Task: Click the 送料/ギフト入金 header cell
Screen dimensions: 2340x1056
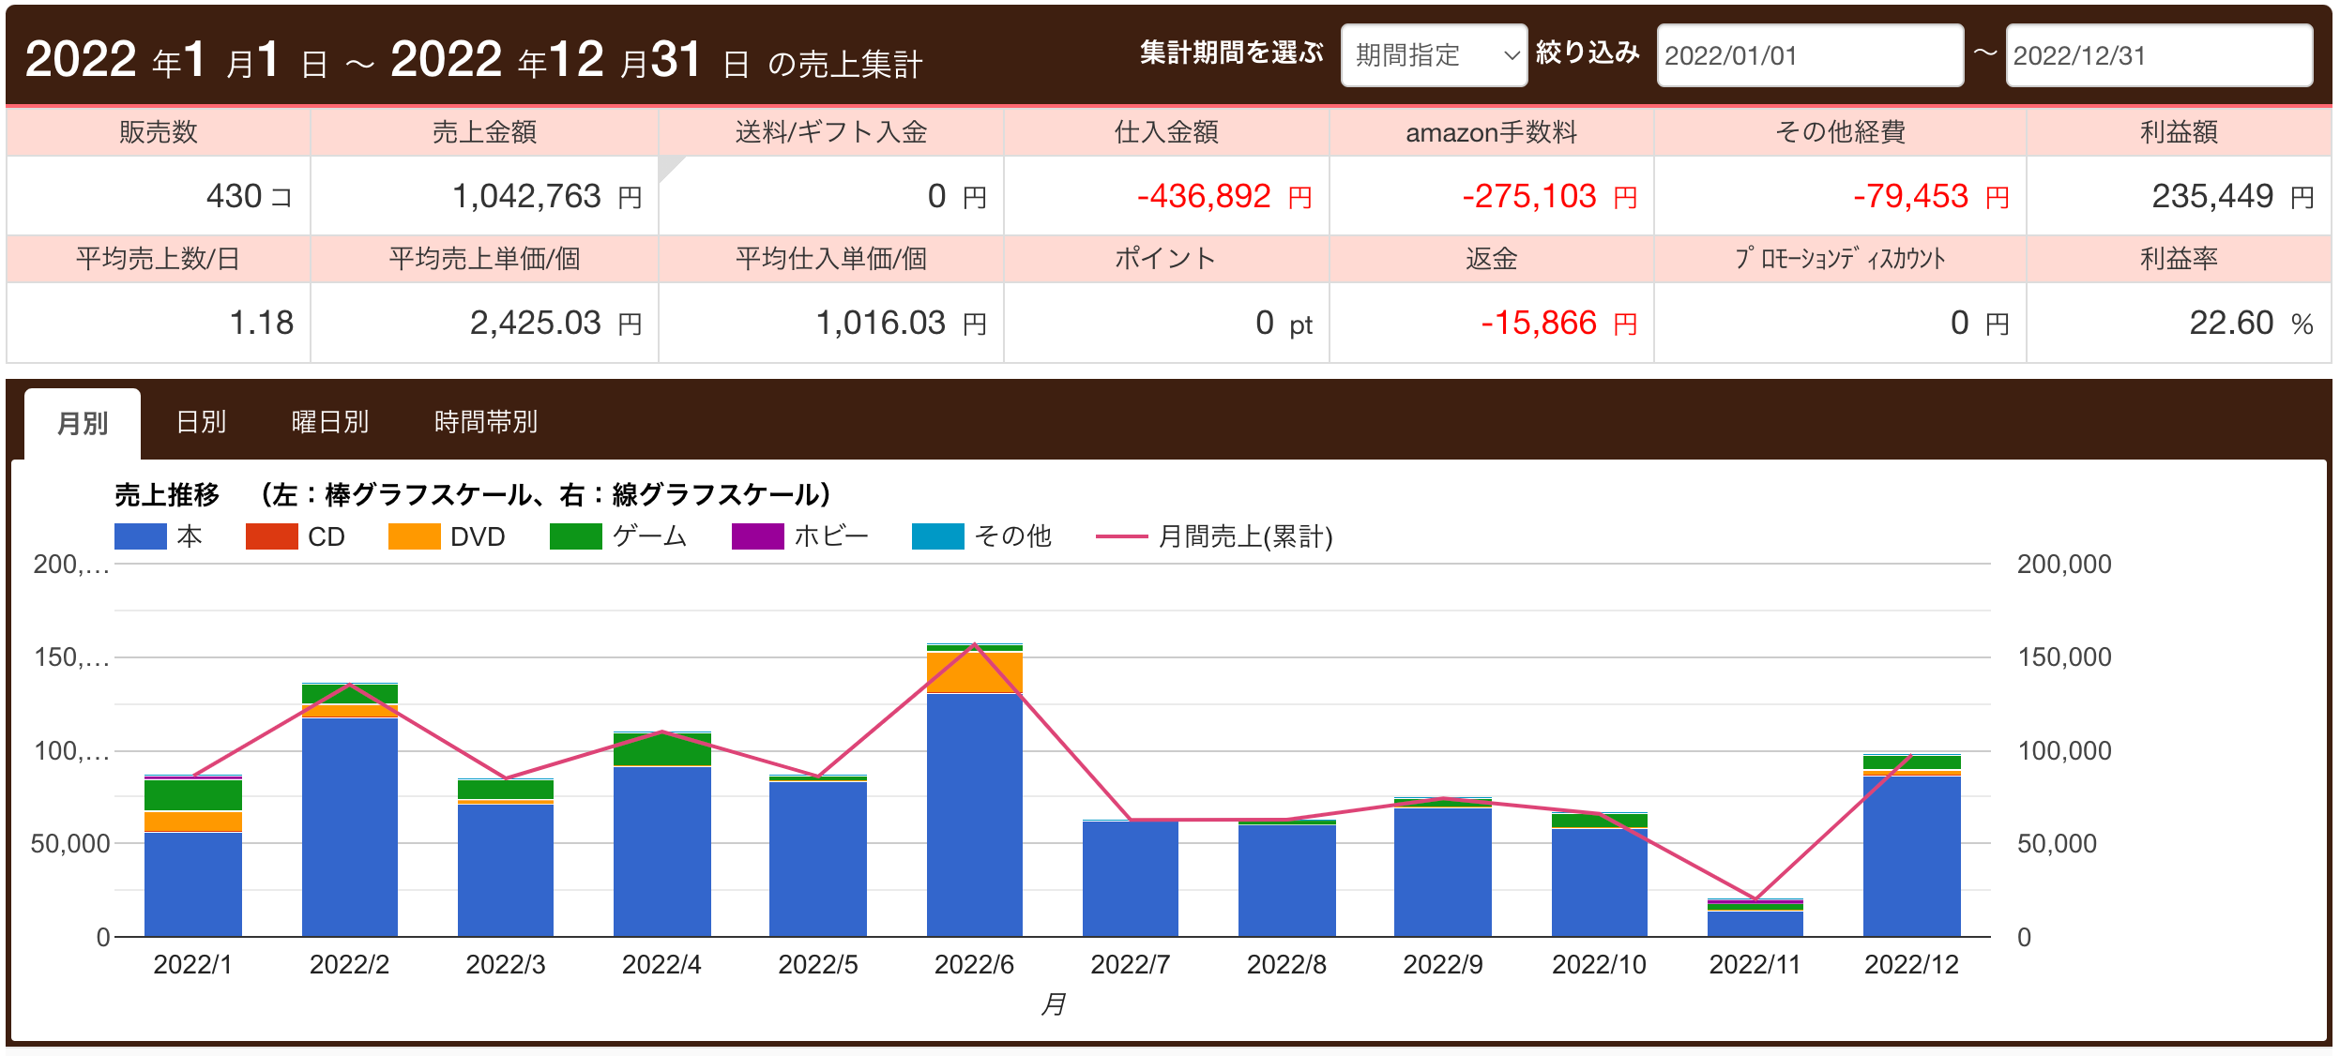Action: (831, 132)
